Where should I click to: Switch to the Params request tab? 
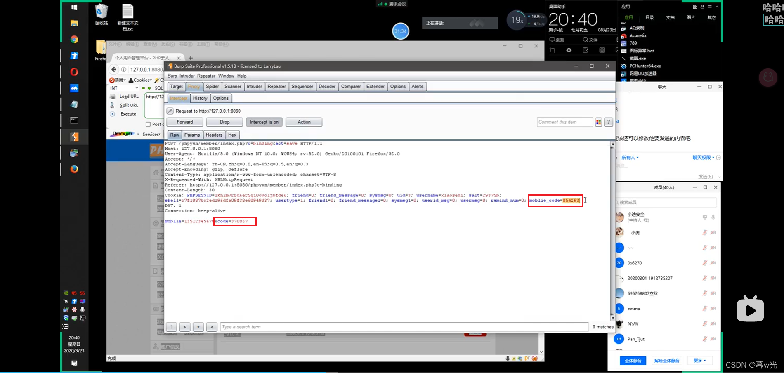192,135
